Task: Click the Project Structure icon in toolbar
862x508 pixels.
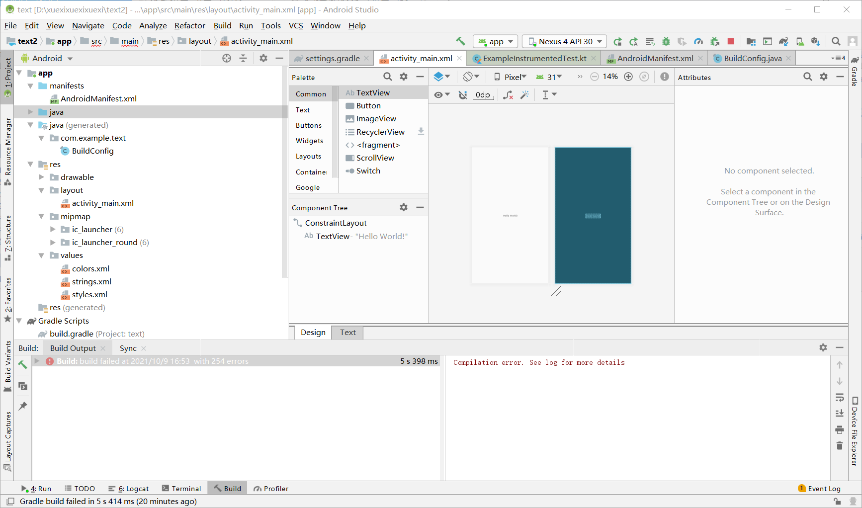Action: (x=751, y=42)
